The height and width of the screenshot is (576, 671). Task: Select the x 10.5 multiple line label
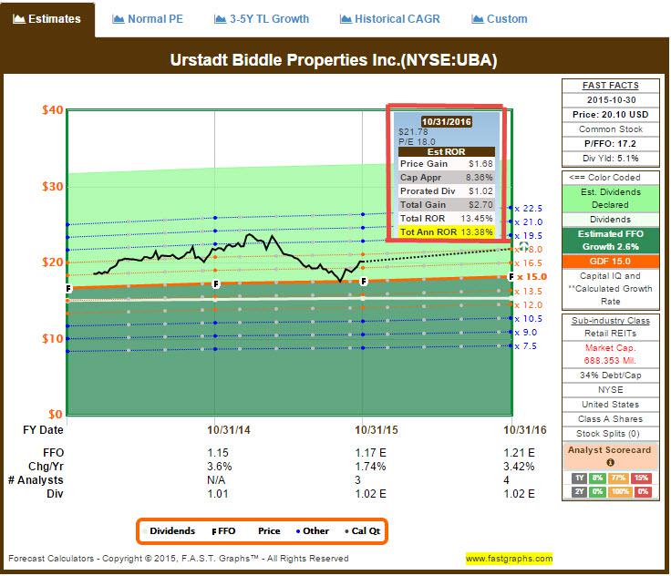[x=529, y=319]
